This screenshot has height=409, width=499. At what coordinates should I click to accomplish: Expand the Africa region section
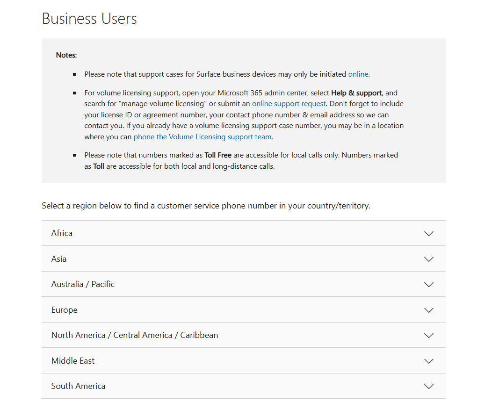click(62, 233)
